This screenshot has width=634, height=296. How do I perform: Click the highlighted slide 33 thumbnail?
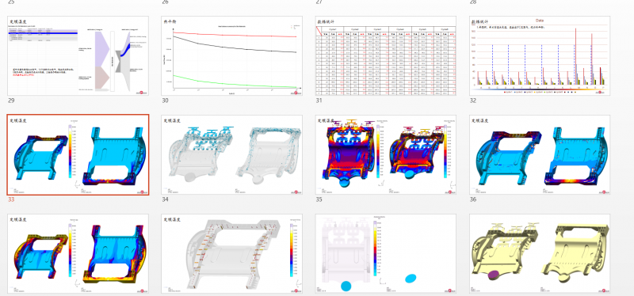(78, 154)
